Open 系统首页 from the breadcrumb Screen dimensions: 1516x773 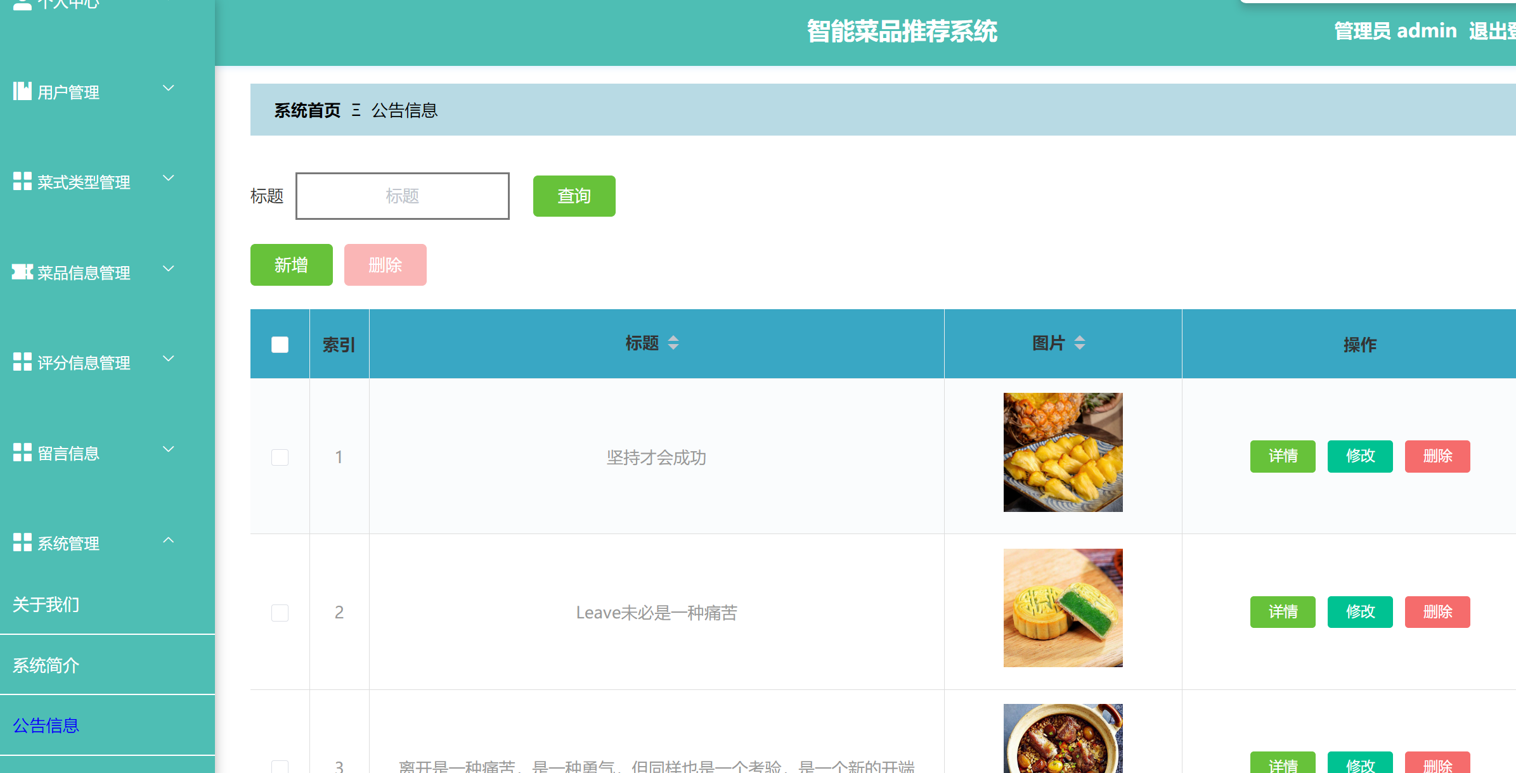pyautogui.click(x=307, y=110)
